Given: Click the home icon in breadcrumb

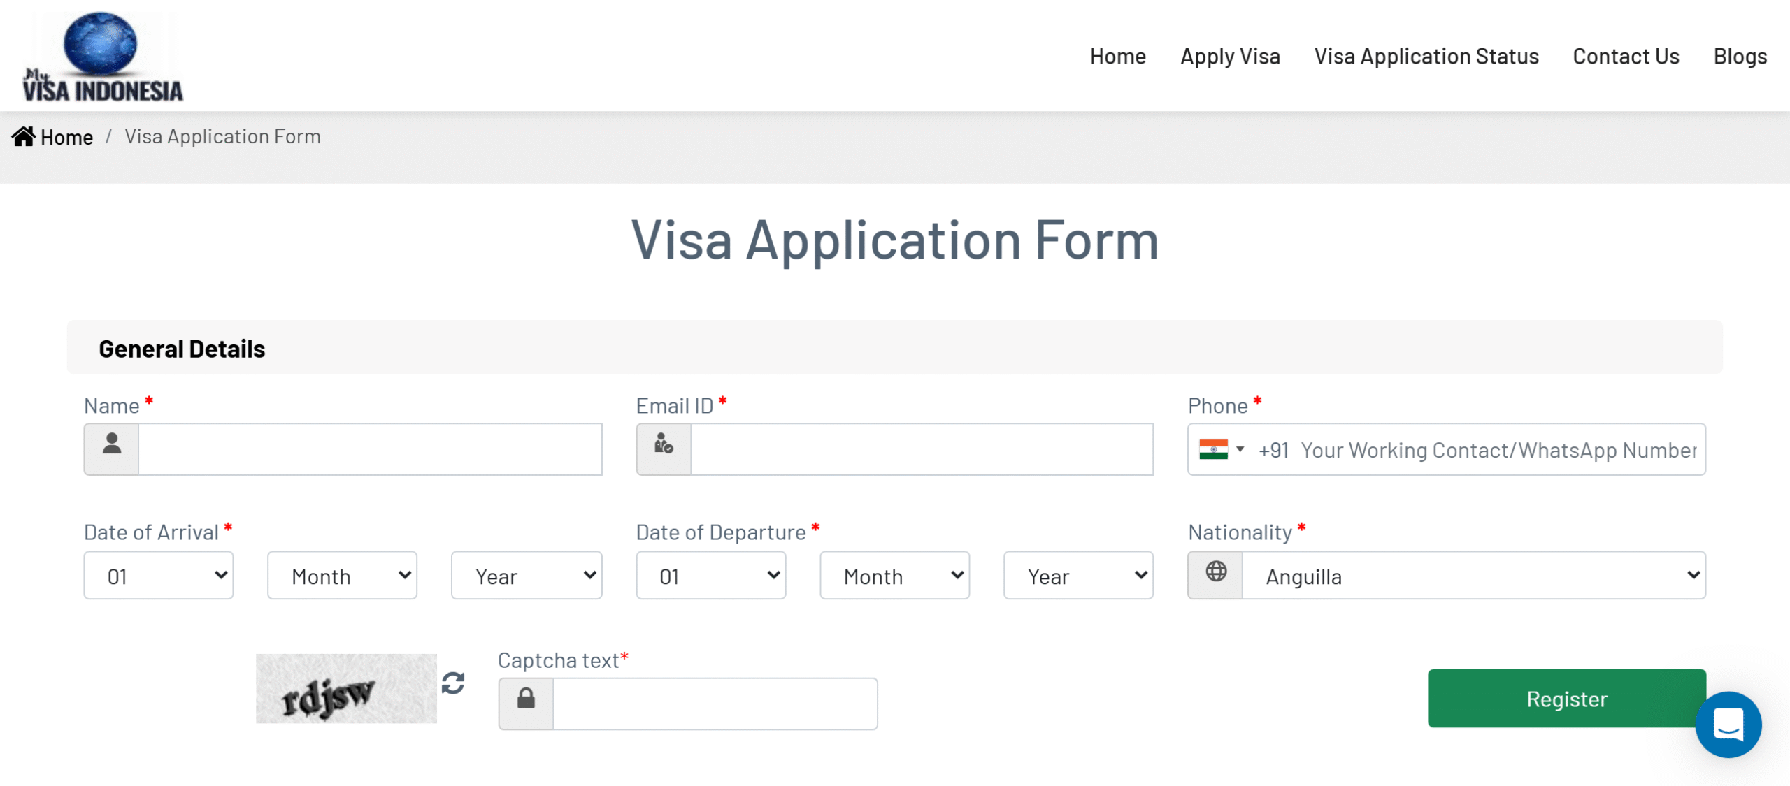Looking at the screenshot, I should click(23, 136).
